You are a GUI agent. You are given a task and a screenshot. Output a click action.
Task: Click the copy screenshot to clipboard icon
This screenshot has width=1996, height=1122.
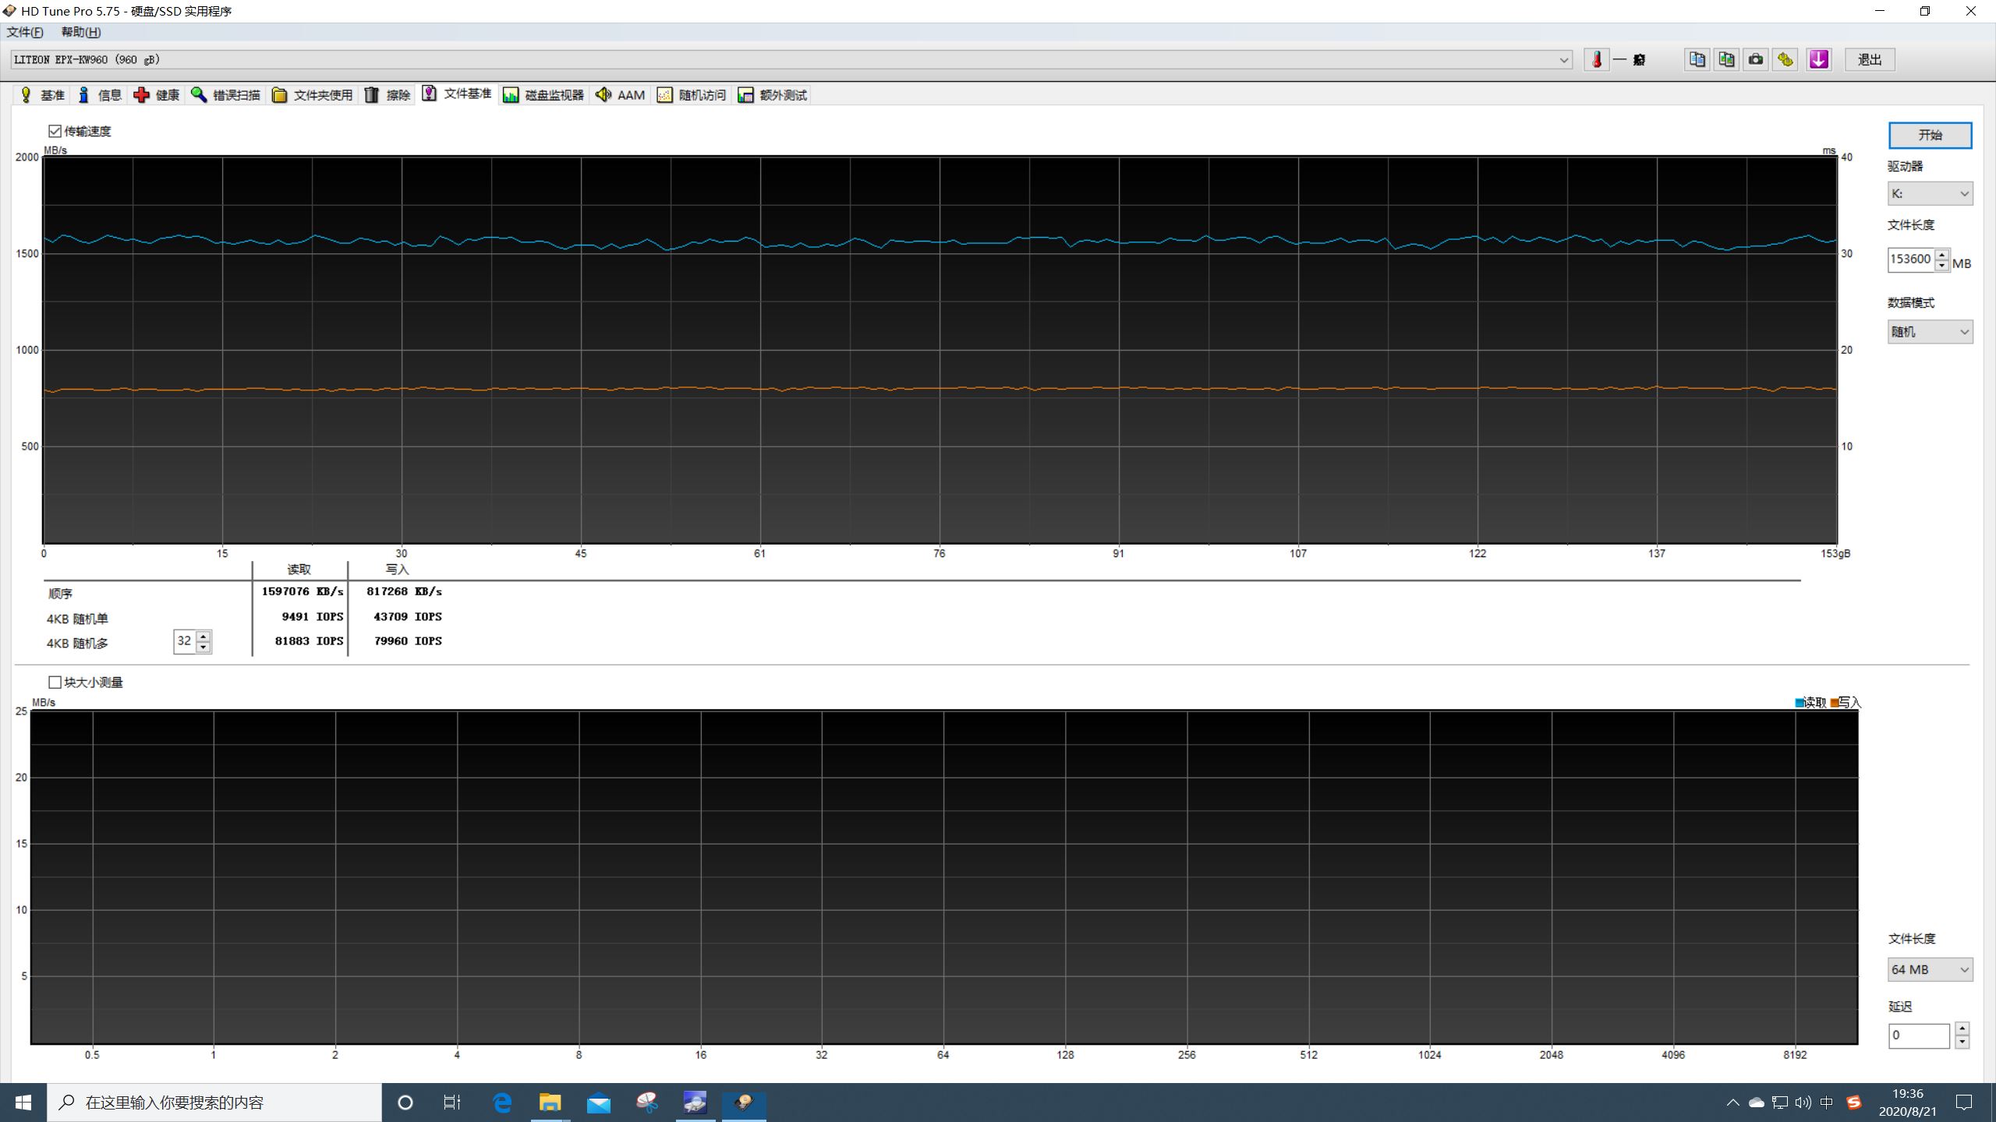1726,59
